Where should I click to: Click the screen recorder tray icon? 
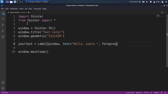coord(143,2)
